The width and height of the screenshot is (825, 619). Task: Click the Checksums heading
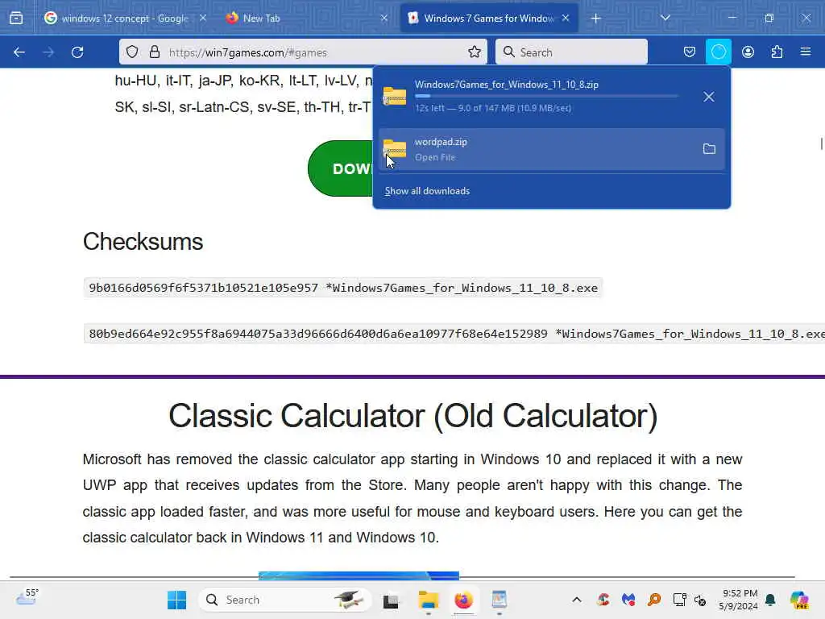(143, 242)
